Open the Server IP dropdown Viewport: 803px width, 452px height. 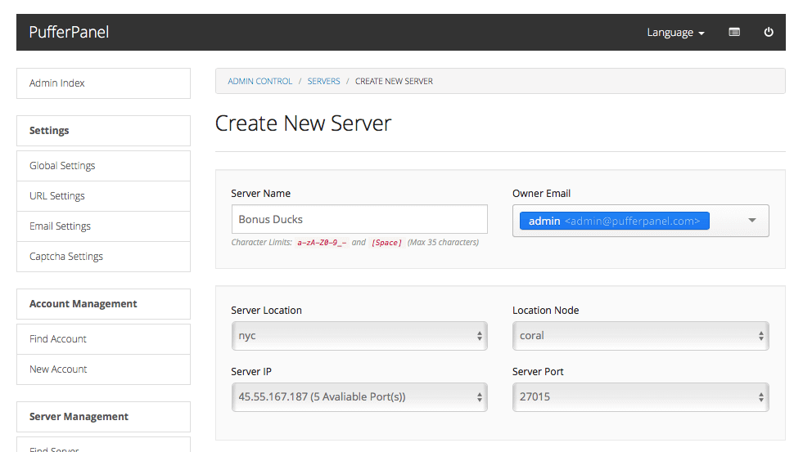(359, 397)
